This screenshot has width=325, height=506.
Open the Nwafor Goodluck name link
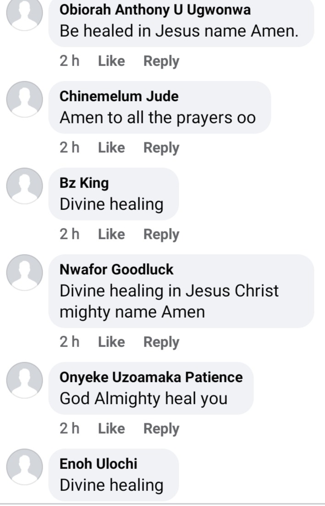(116, 269)
